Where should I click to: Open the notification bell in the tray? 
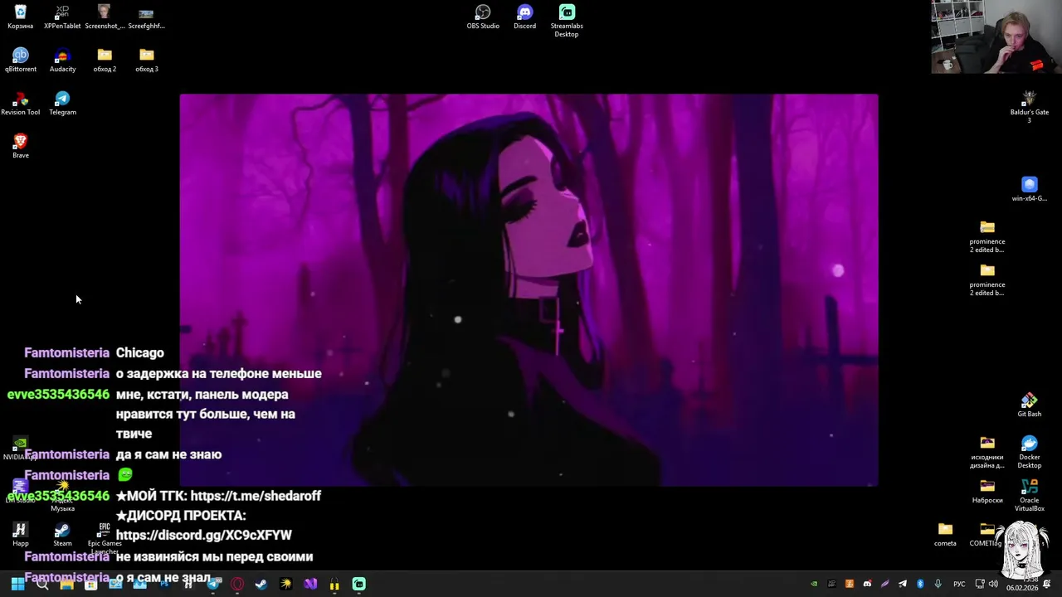pyautogui.click(x=1047, y=584)
